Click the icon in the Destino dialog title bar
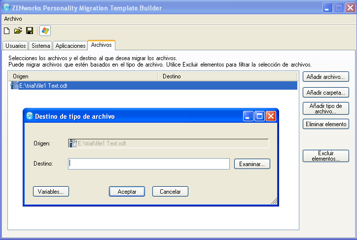The width and height of the screenshot is (357, 240). tap(30, 116)
